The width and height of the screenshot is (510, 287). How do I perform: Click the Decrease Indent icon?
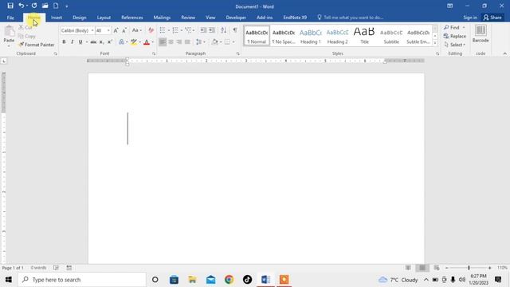(x=203, y=30)
